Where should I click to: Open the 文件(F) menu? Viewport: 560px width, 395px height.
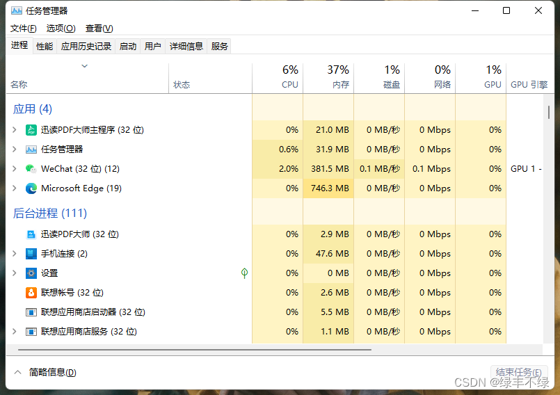[23, 29]
